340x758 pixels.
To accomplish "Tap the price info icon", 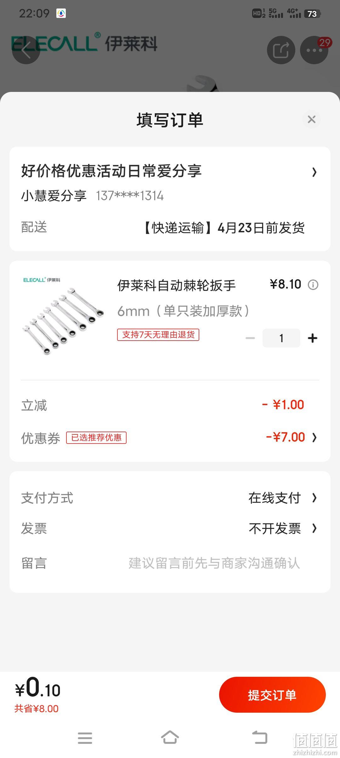I will tap(313, 285).
